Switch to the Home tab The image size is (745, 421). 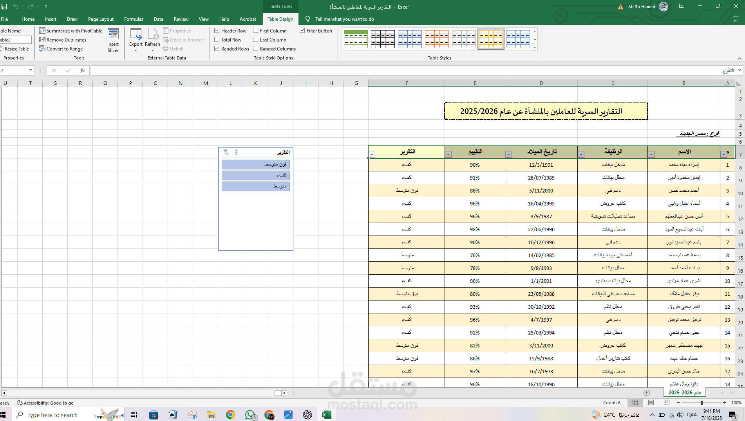(x=28, y=19)
